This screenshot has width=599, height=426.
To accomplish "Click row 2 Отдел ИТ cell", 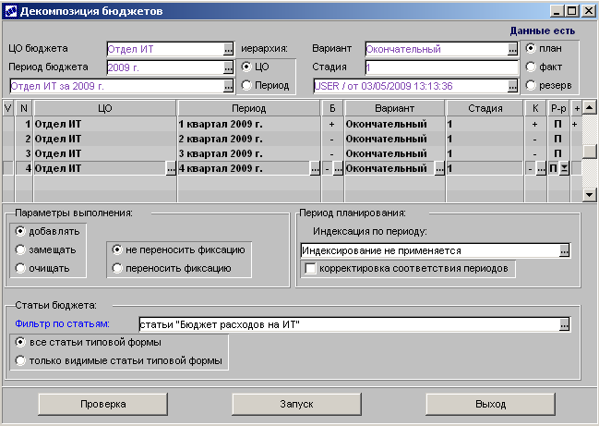I will (x=104, y=139).
